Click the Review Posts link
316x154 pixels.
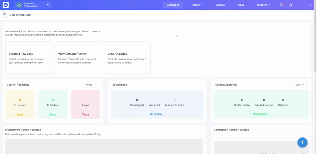[261, 114]
